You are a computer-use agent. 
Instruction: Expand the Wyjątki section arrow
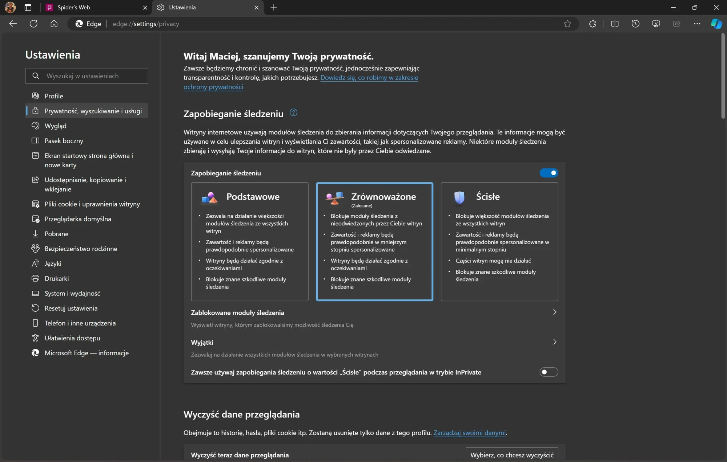(x=555, y=342)
